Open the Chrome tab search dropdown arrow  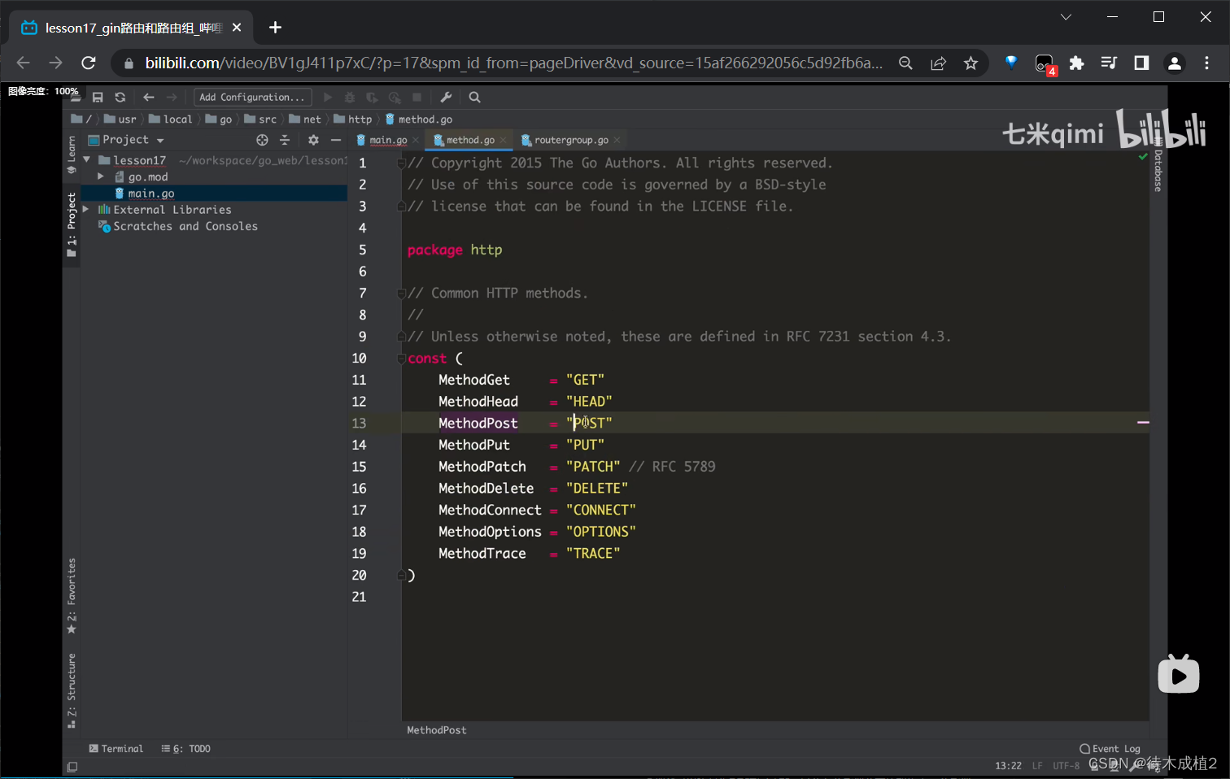pyautogui.click(x=1066, y=17)
